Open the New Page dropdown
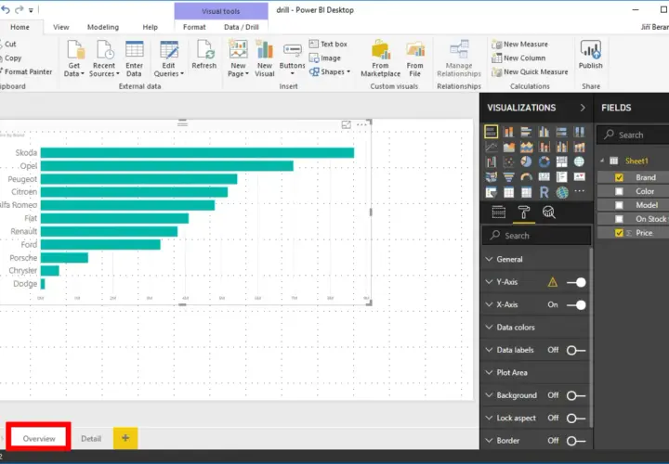 point(238,58)
